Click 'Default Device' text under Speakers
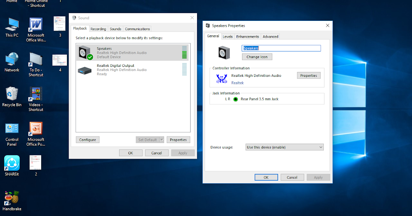Viewport: 412px width, 216px height. click(109, 57)
